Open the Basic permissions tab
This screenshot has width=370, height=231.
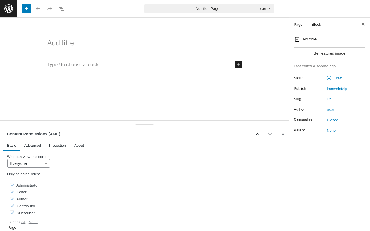[12, 146]
